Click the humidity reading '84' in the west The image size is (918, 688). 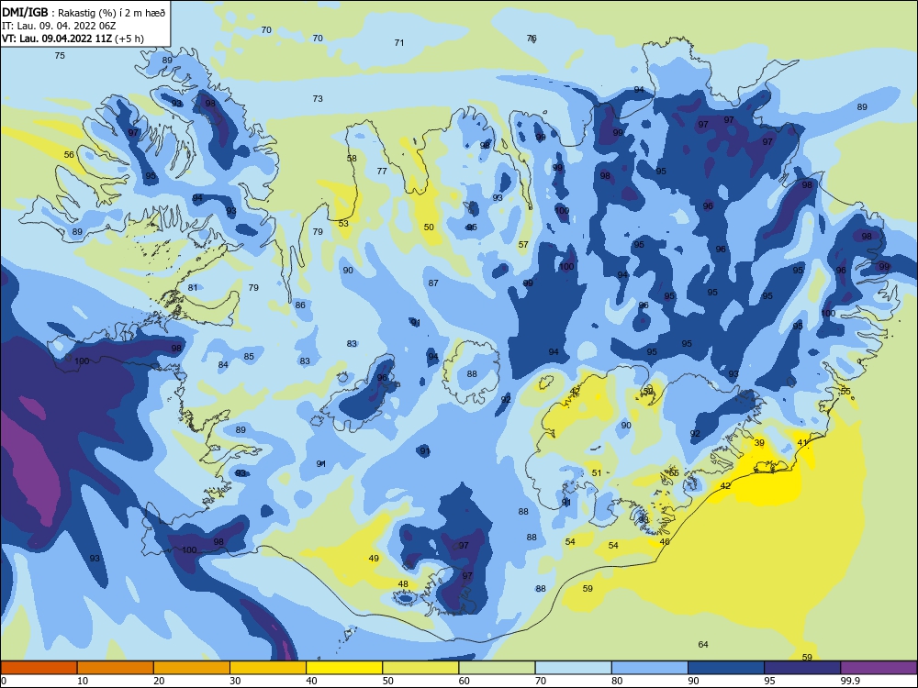click(x=223, y=365)
